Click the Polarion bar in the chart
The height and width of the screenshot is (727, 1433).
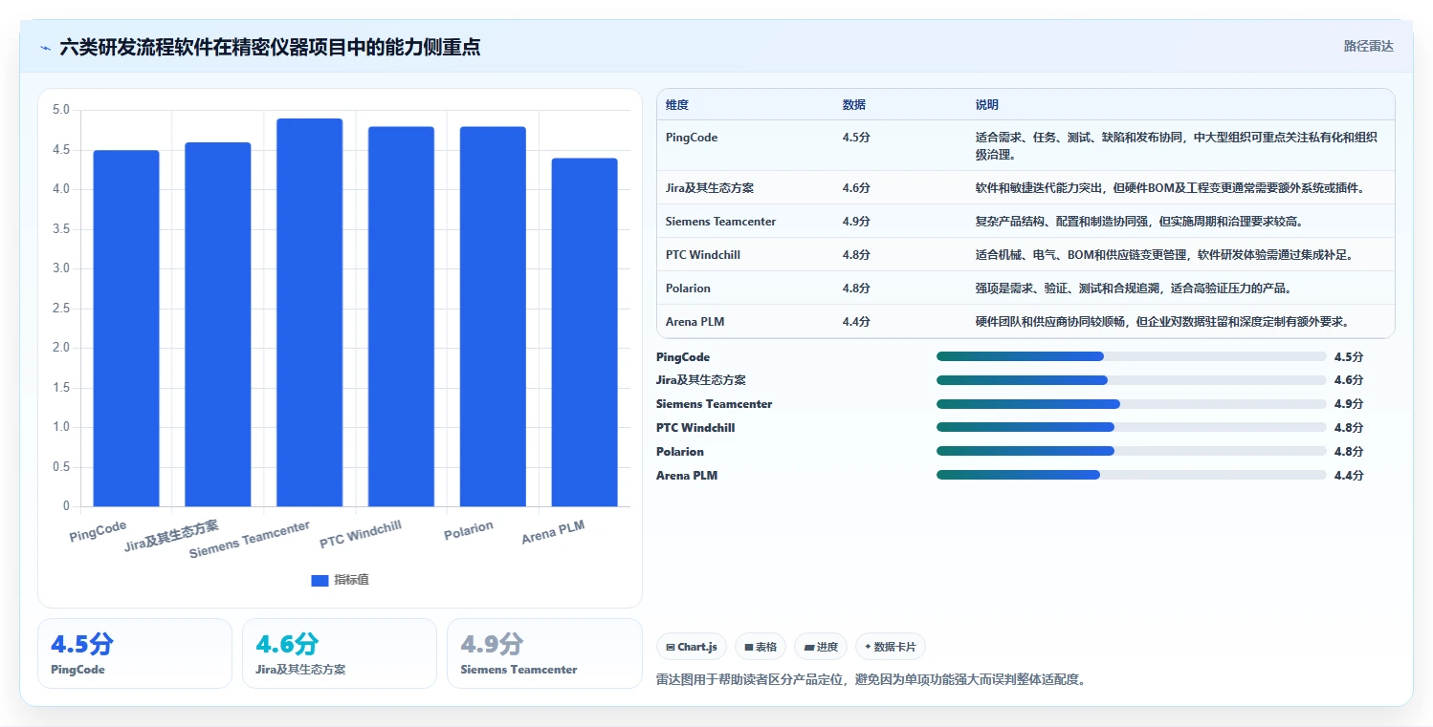(x=493, y=316)
